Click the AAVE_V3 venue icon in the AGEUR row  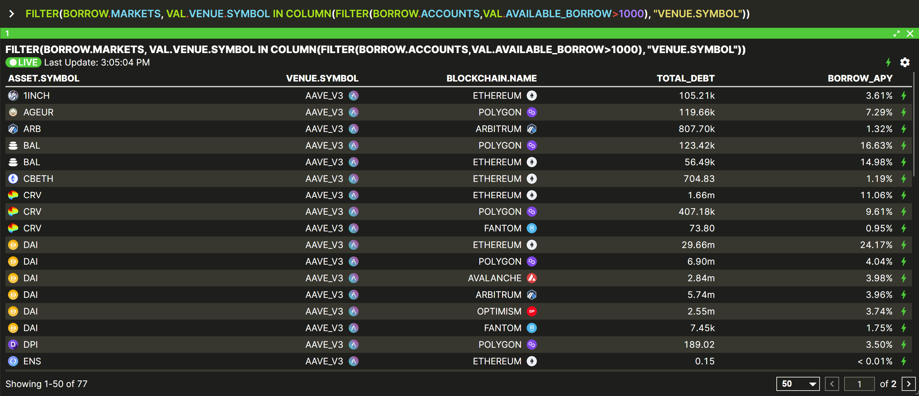(353, 112)
